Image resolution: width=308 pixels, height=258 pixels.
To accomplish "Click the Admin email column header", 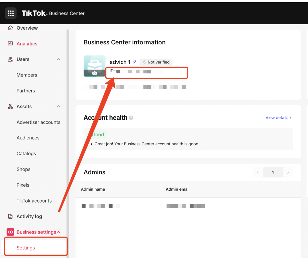I will tap(178, 189).
